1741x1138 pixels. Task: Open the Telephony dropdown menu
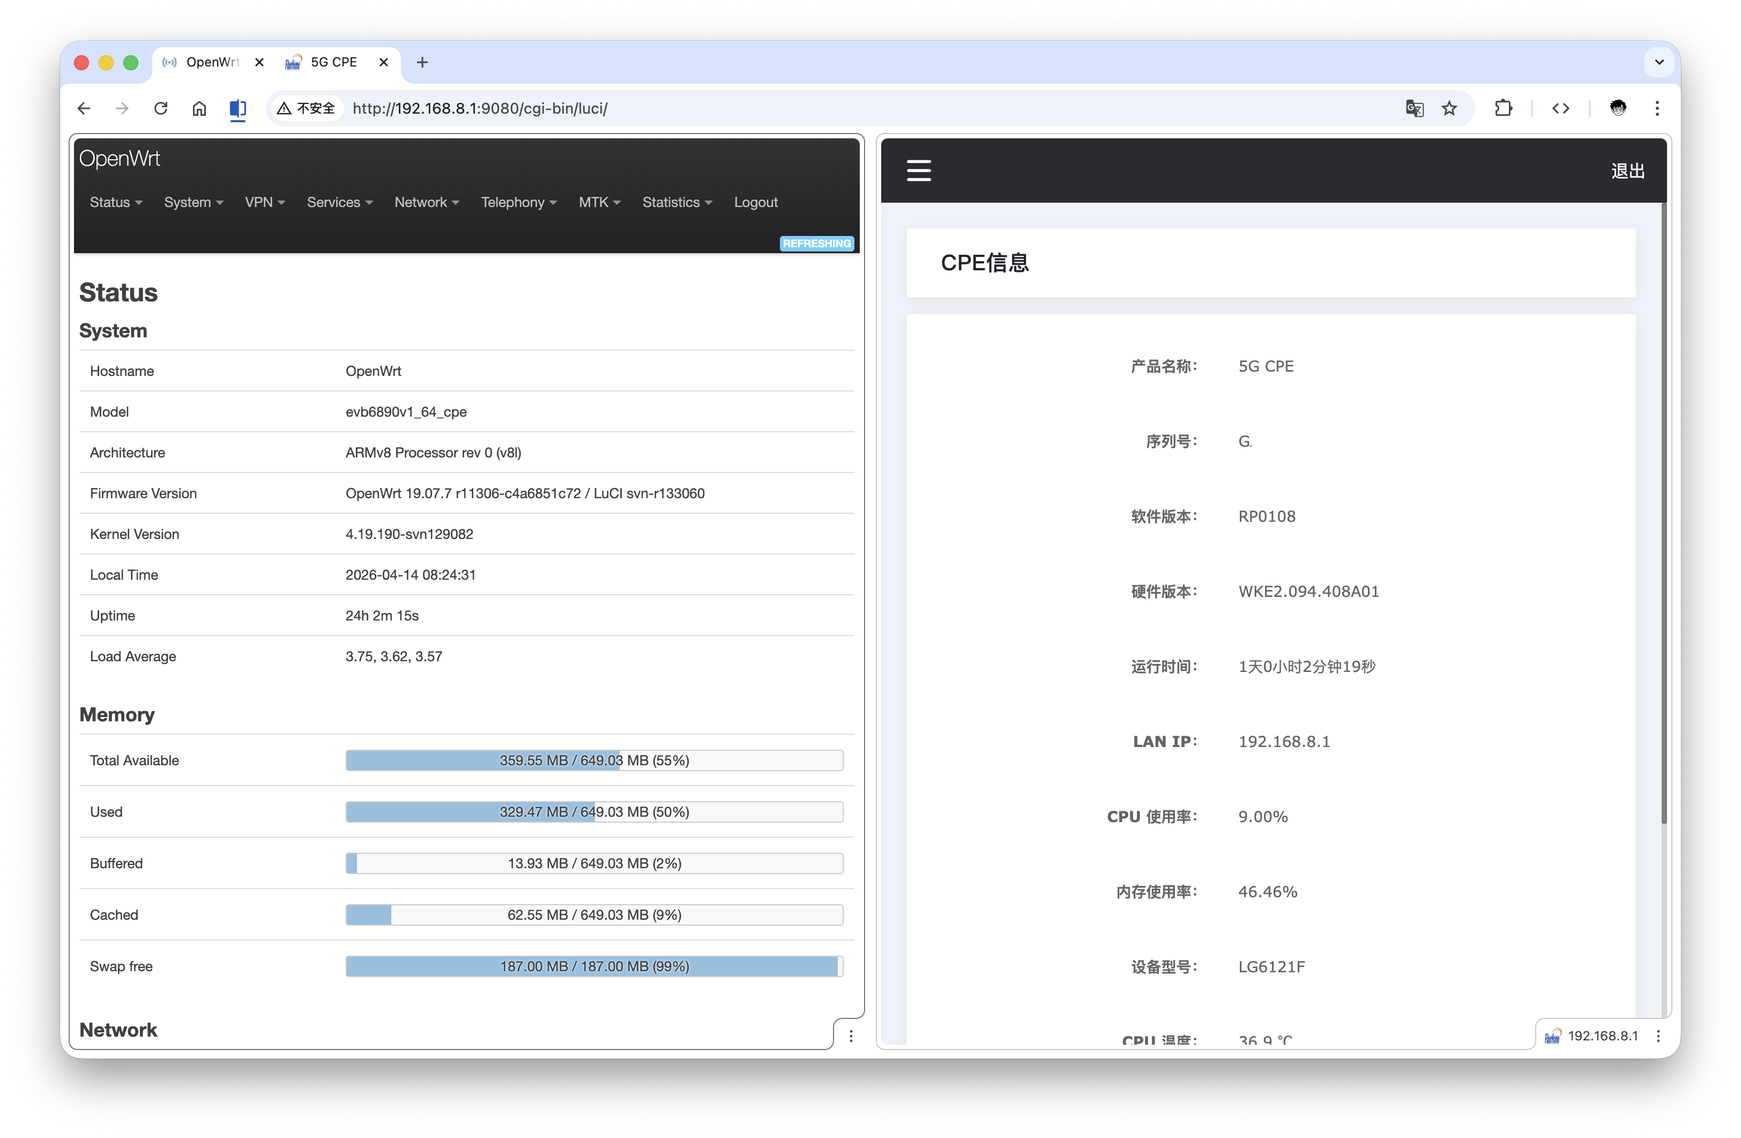(519, 202)
